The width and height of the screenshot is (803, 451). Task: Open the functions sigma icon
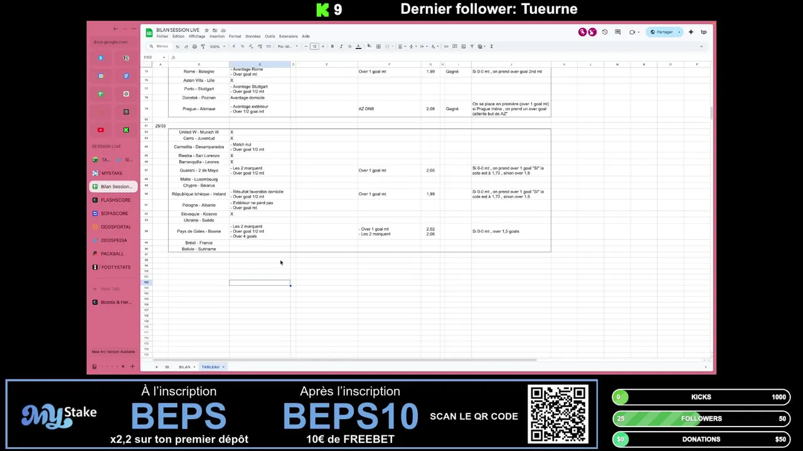(491, 46)
